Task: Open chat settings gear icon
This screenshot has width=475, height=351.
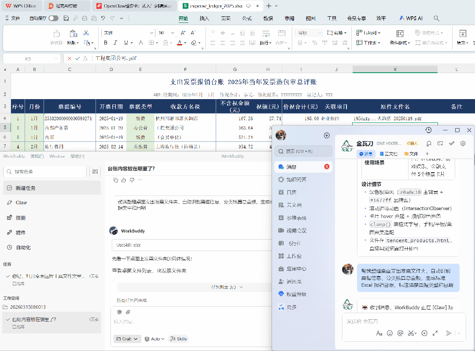Action: pyautogui.click(x=463, y=144)
